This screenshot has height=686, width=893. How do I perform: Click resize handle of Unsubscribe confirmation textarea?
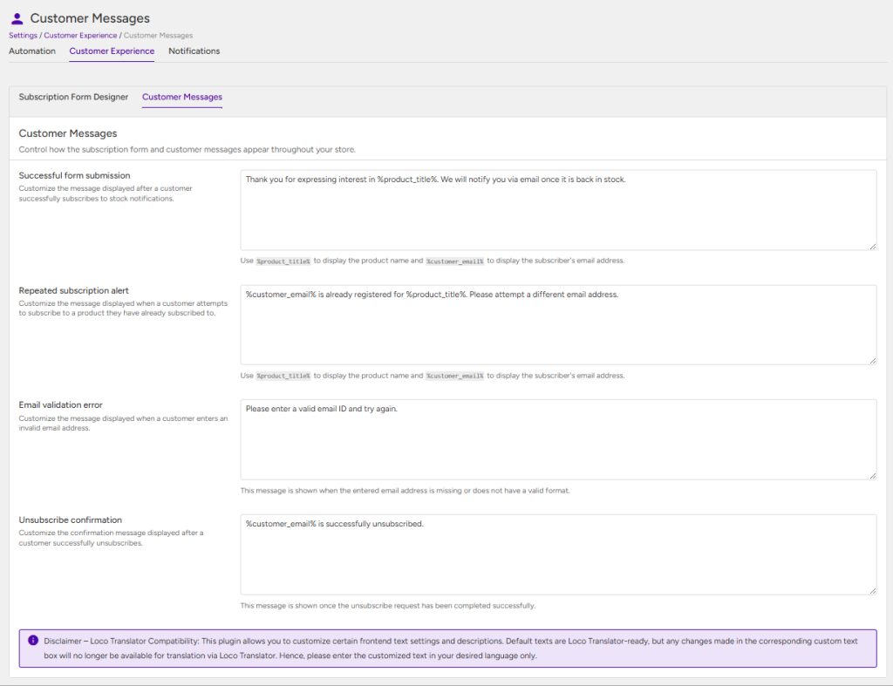872,590
